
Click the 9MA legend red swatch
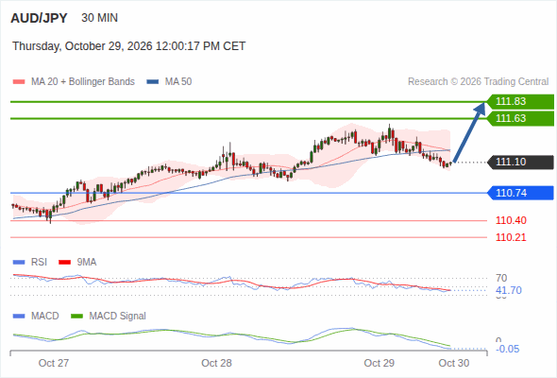click(x=64, y=263)
